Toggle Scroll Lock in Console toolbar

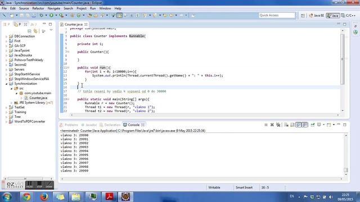pos(292,125)
